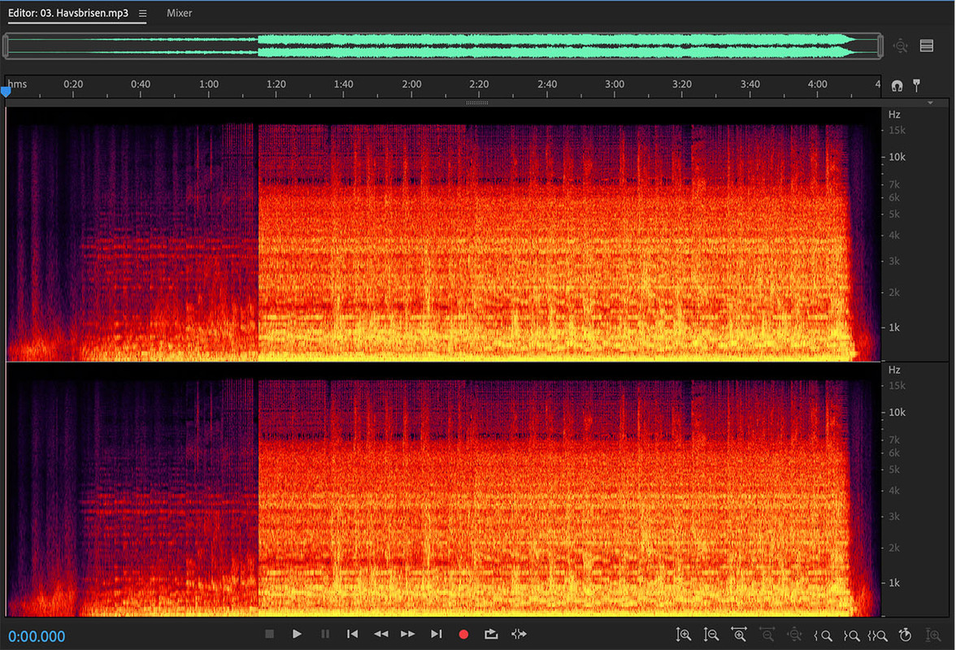Image resolution: width=956 pixels, height=650 pixels.
Task: Click zoom-out-full icon beside waveform overview
Action: point(901,45)
